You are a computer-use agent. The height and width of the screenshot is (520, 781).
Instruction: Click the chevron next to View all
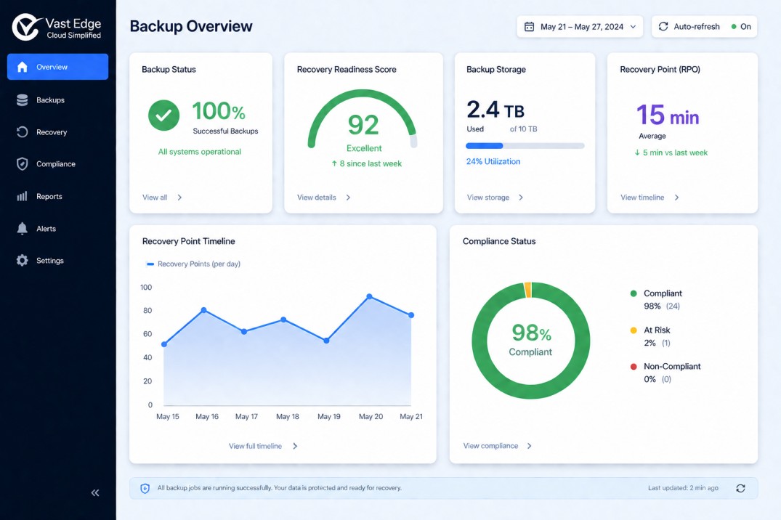click(179, 198)
